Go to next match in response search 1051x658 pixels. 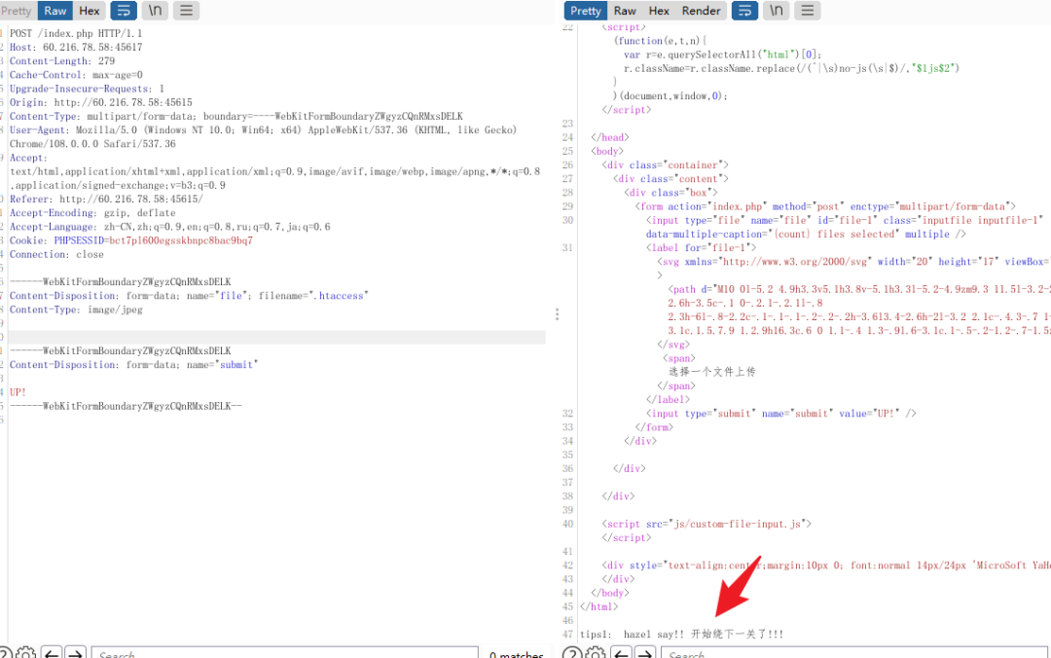(x=645, y=653)
